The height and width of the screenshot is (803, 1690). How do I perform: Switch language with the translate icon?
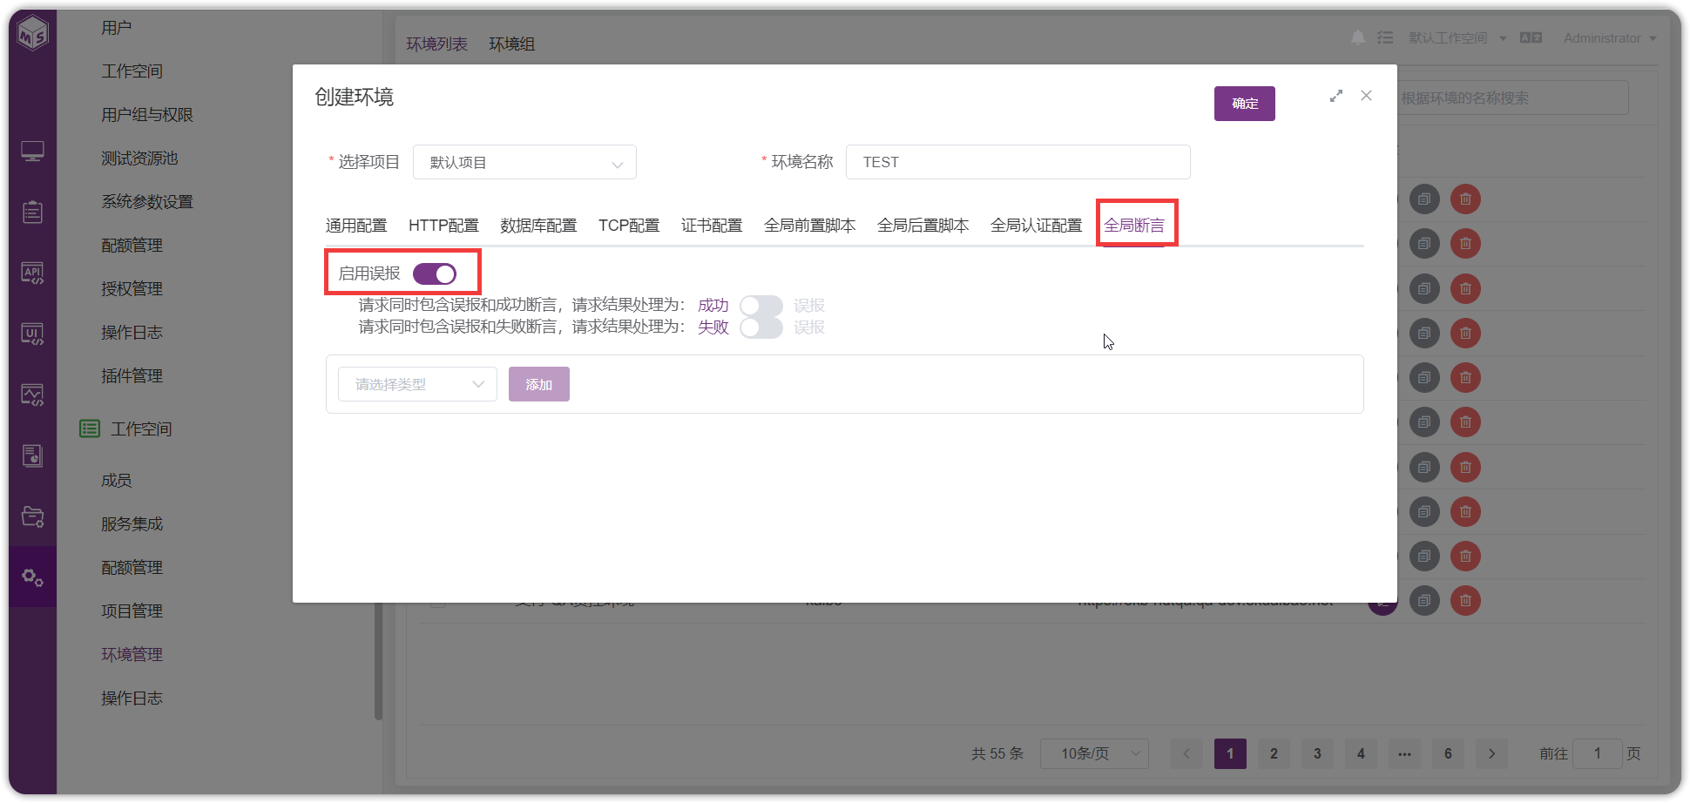1531,37
